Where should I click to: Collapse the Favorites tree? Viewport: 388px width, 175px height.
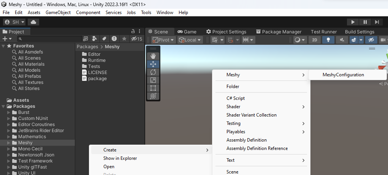[3, 46]
